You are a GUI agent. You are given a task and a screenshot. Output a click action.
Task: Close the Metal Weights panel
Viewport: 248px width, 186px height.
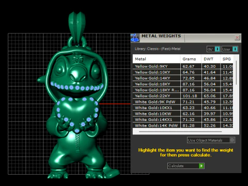point(237,38)
